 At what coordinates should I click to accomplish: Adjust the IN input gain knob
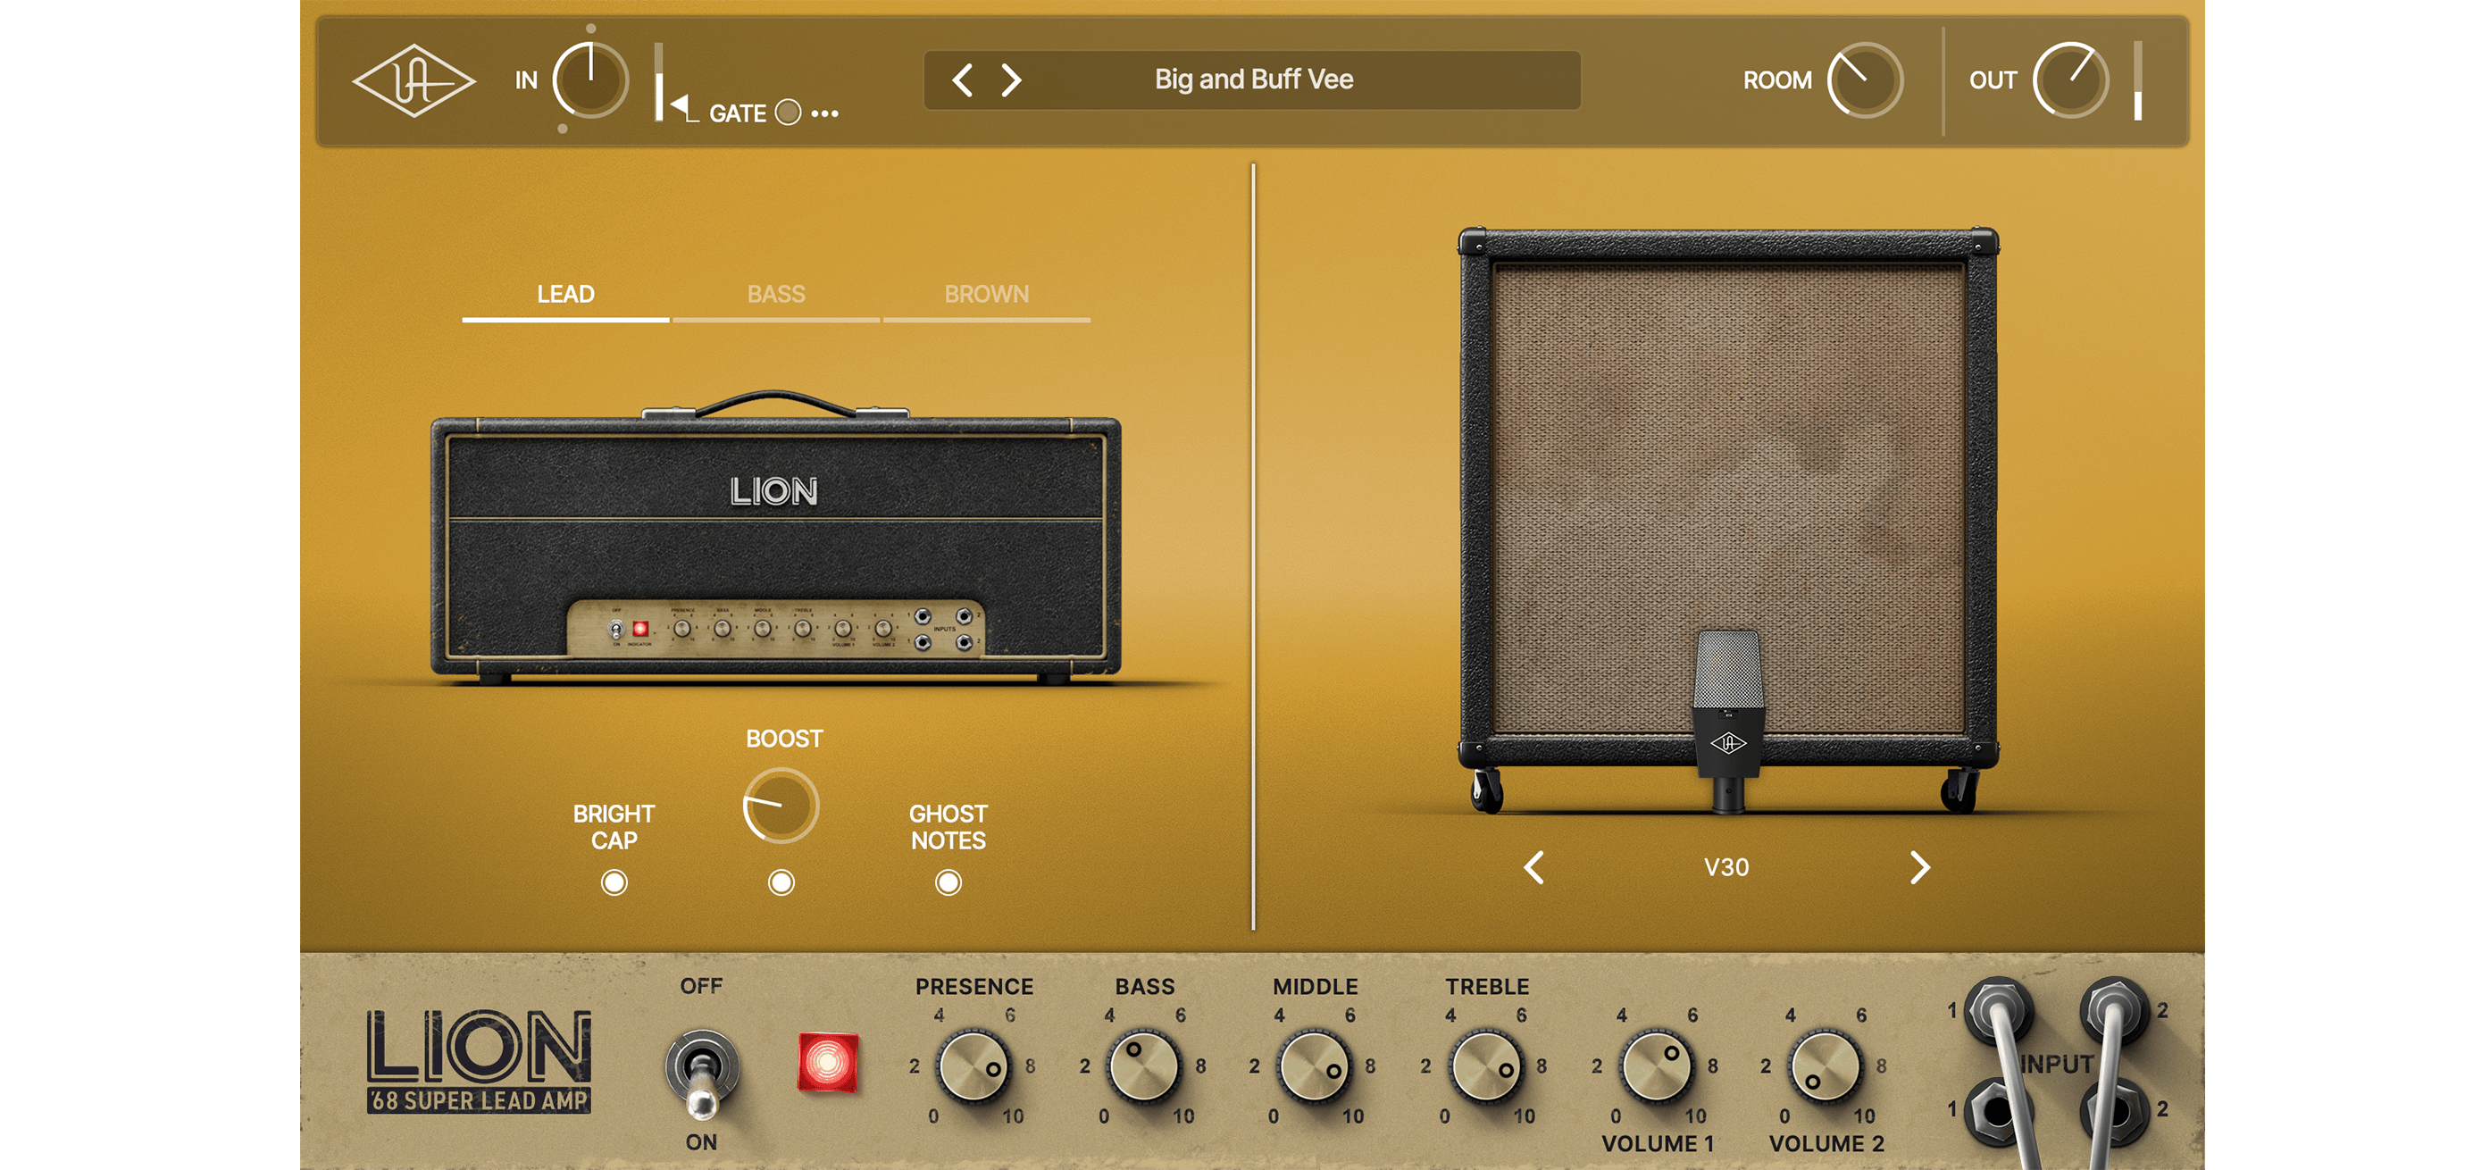[x=589, y=80]
